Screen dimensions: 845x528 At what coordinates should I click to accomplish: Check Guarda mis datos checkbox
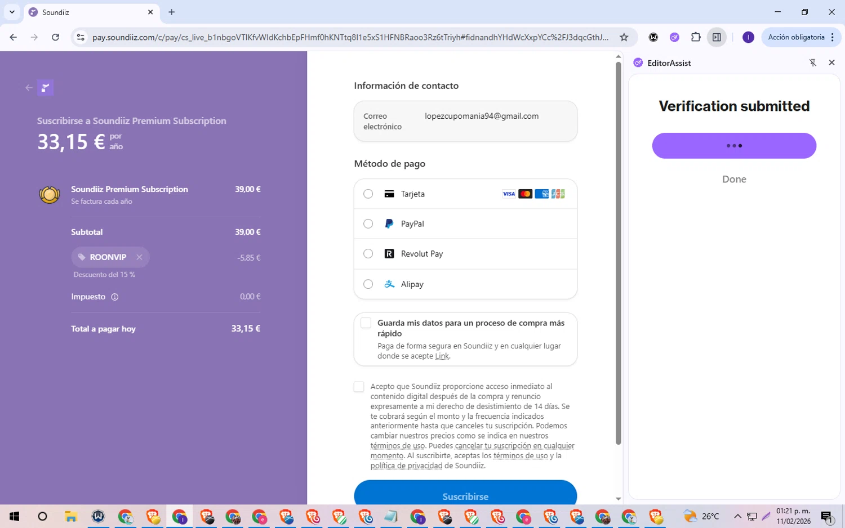point(366,323)
